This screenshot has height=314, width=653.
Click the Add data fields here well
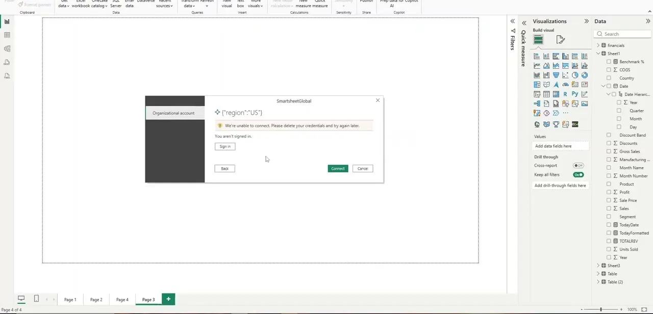pyautogui.click(x=561, y=146)
